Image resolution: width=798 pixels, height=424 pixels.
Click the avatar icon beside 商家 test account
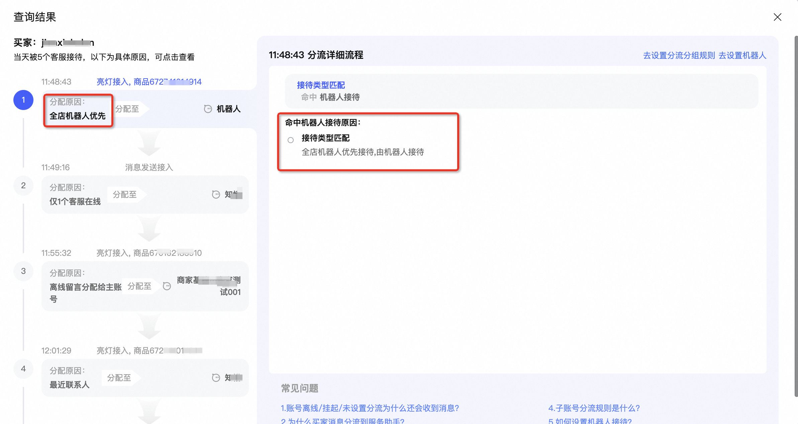(x=167, y=286)
